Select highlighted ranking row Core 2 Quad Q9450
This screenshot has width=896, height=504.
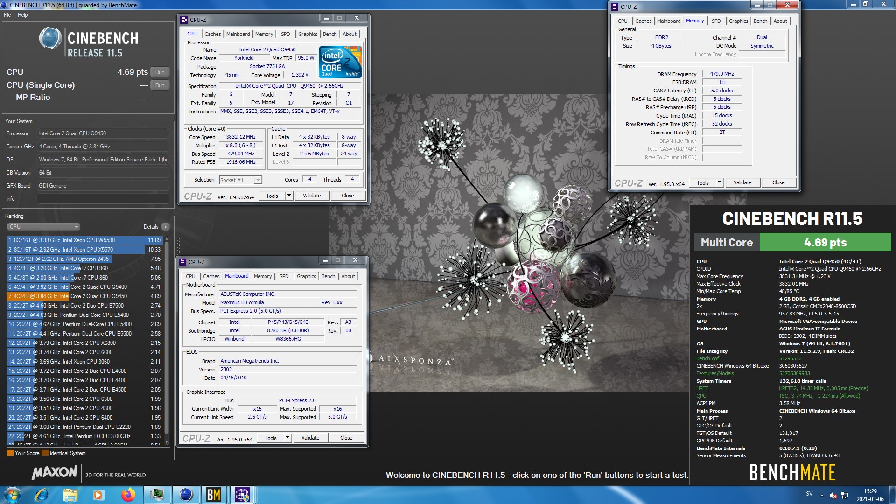(x=84, y=296)
